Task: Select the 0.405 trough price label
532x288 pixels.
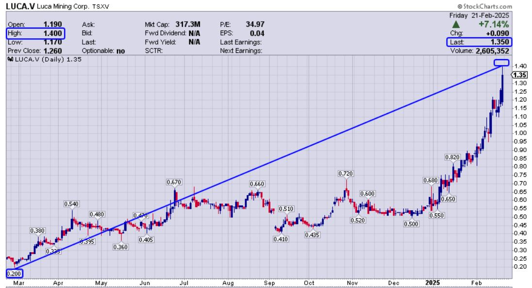Action: tap(146, 240)
